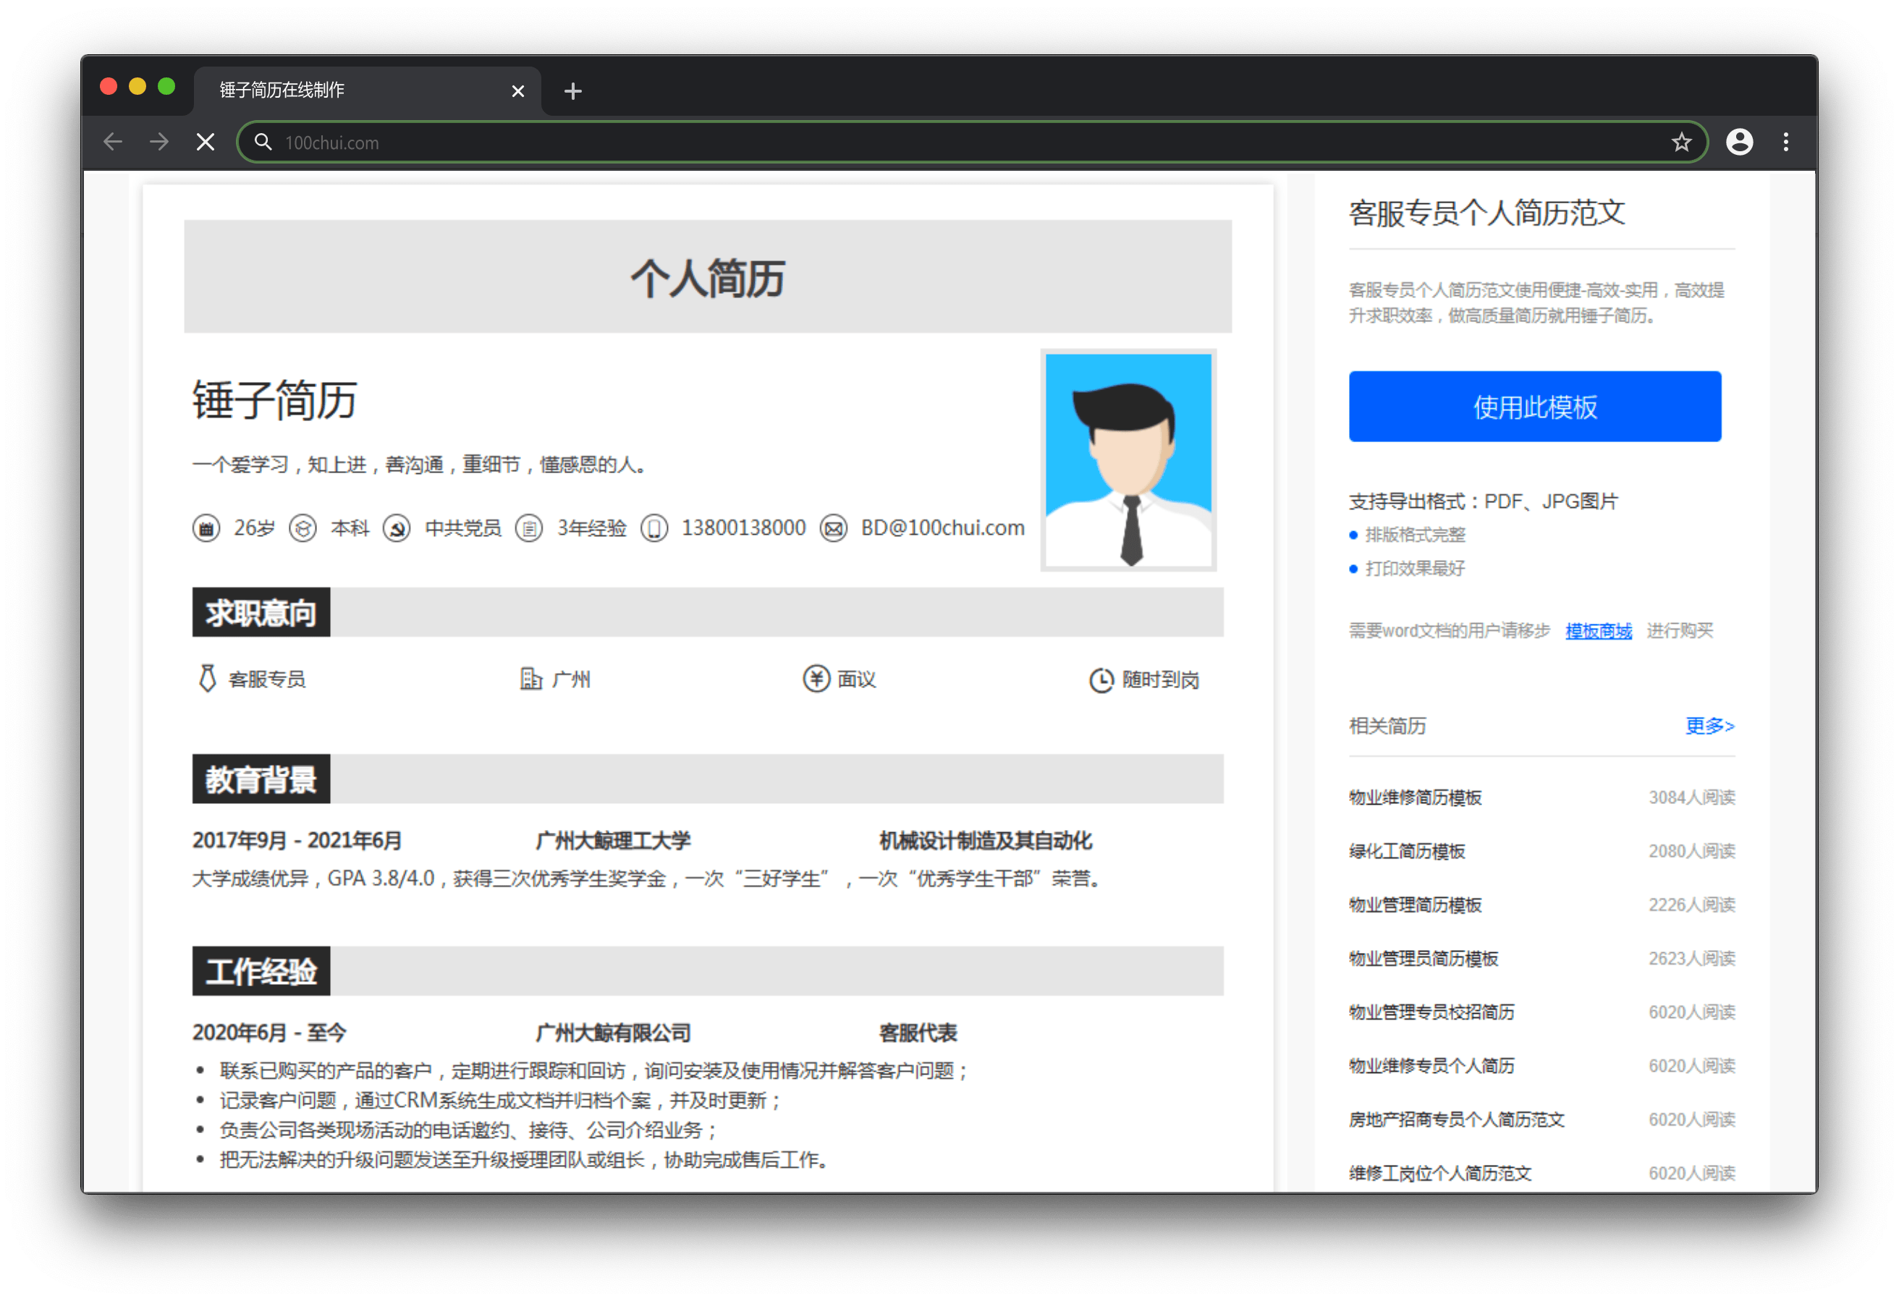Click the 教育背景 section header
1899x1301 pixels.
coord(261,779)
